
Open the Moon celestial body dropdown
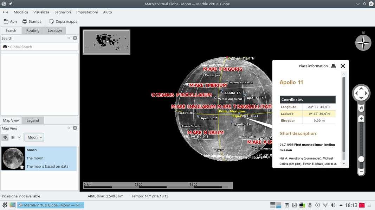click(x=34, y=137)
